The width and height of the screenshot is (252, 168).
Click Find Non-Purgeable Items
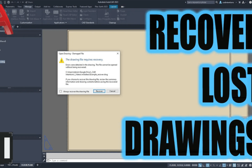tap(107, 15)
